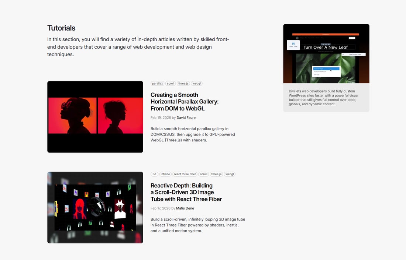Screen dimensions: 406x260
Task: Select the '3d' tag on the Reactive Depth article
Action: coord(155,174)
